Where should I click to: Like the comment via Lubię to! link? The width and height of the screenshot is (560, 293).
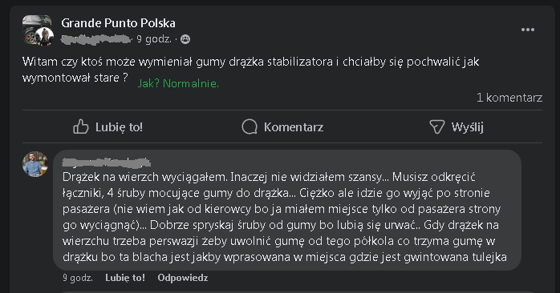pyautogui.click(x=125, y=278)
